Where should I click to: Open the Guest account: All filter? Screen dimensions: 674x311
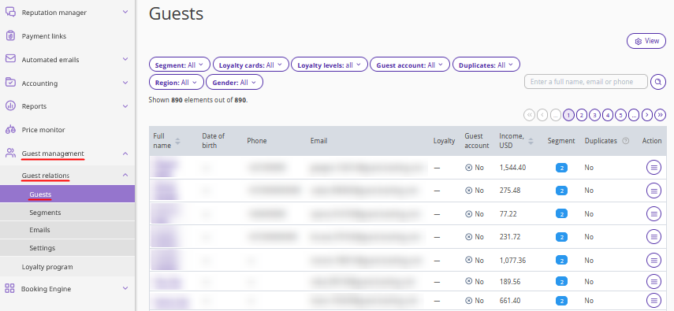coord(410,65)
